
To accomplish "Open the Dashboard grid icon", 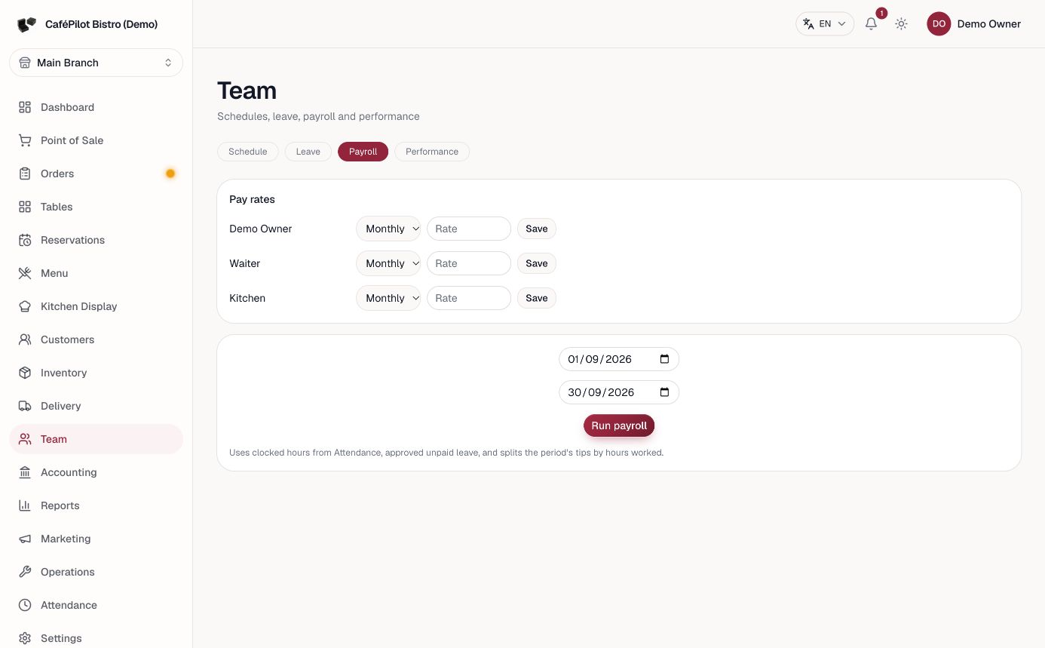I will (25, 107).
